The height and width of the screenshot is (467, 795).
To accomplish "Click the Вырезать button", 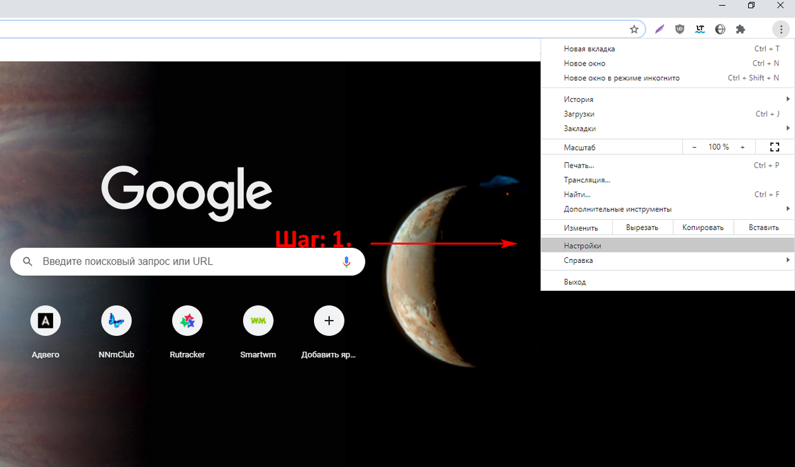I will click(x=642, y=227).
